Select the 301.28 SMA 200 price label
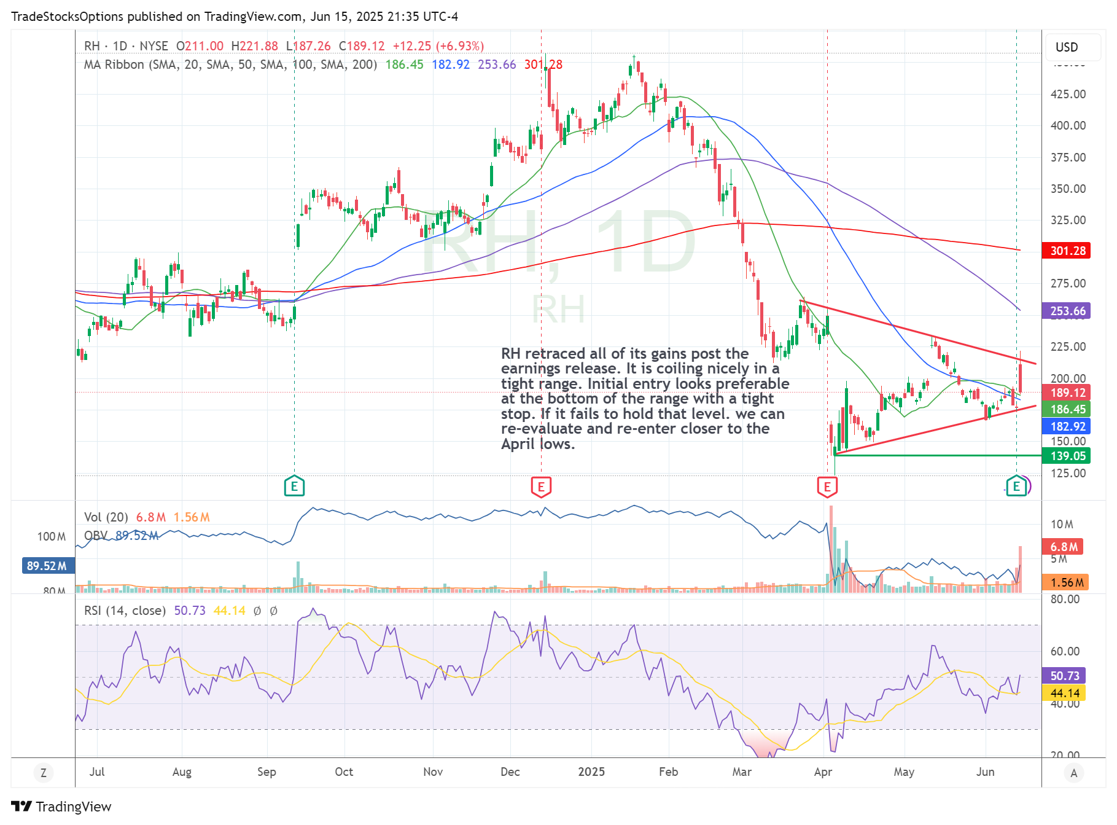Viewport: 1117px width, 825px height. tap(1067, 251)
